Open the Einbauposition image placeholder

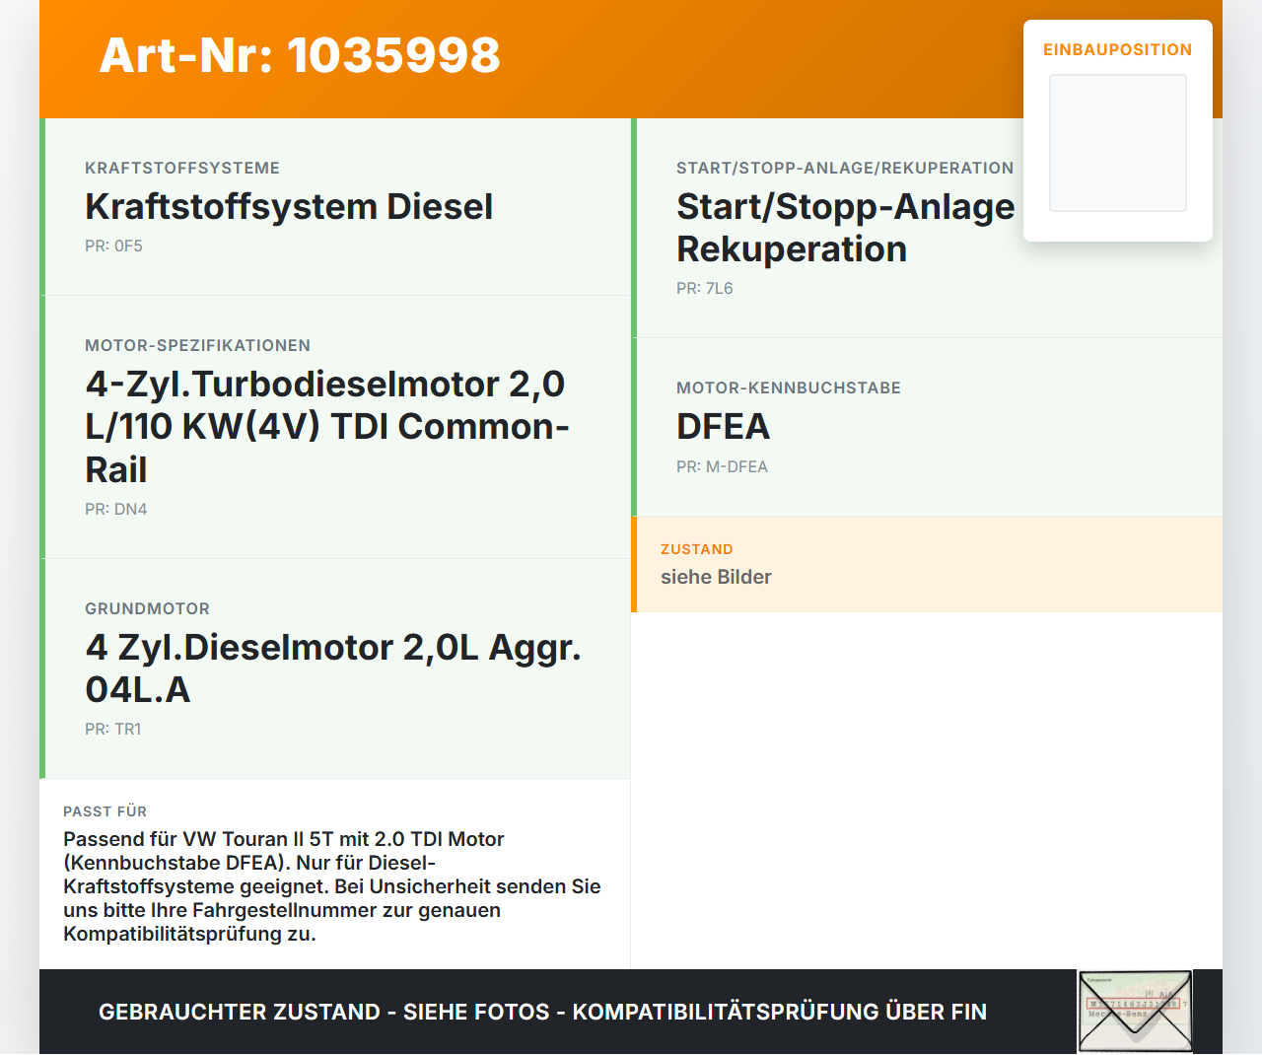(1118, 143)
